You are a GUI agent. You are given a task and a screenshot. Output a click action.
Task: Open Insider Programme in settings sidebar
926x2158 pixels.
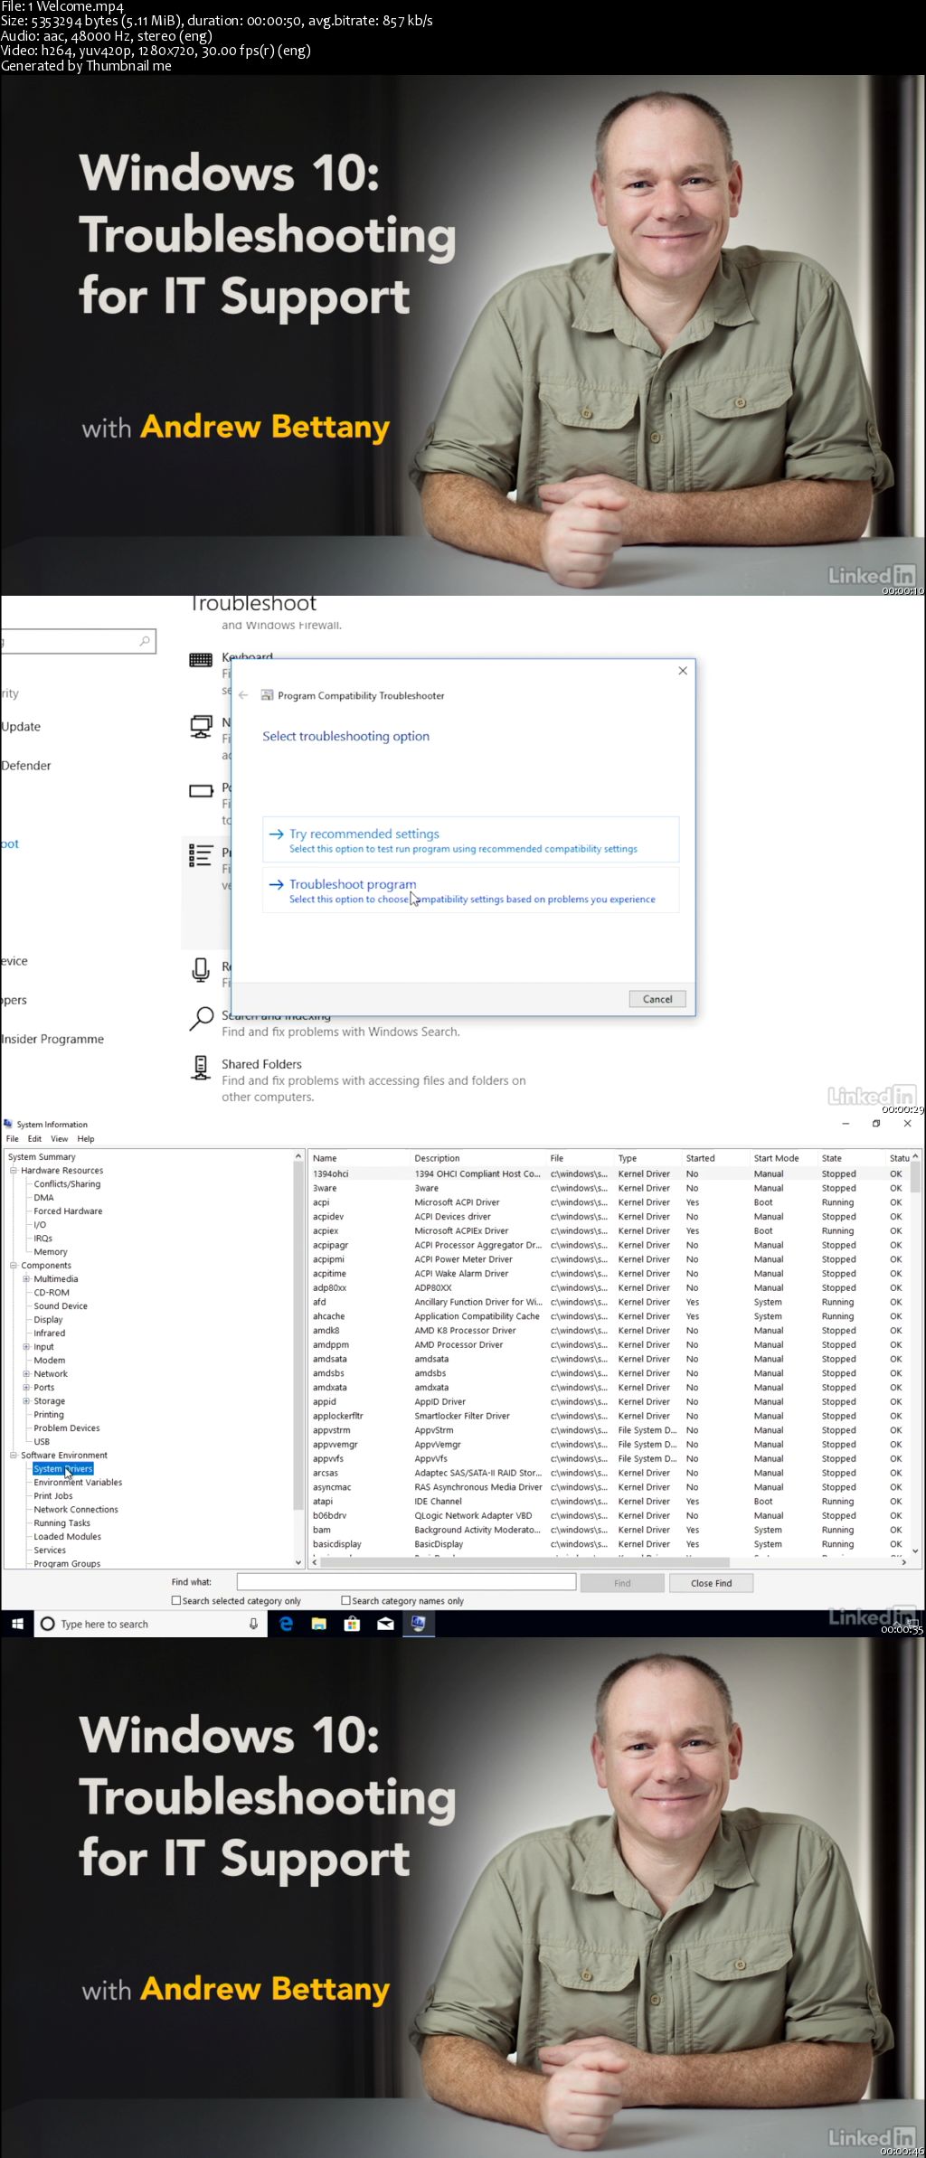[52, 1039]
